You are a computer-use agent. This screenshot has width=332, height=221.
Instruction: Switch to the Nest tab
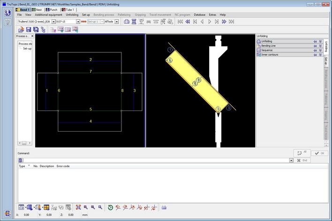coord(37,9)
